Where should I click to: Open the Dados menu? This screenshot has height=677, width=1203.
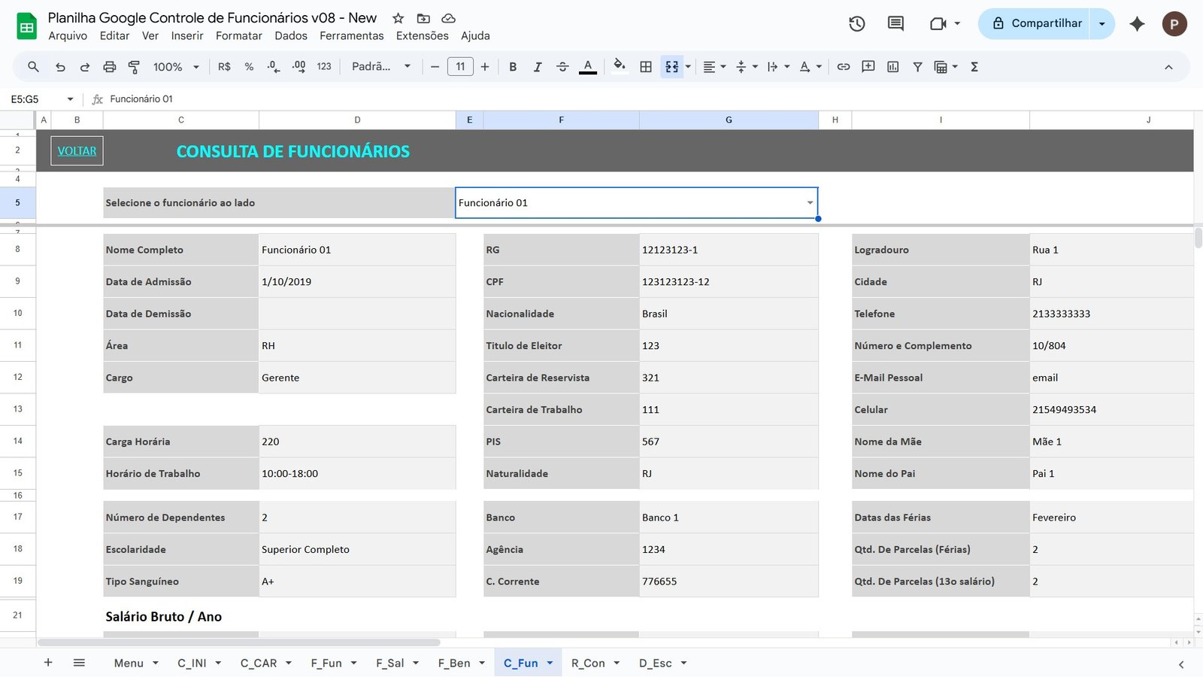[291, 35]
